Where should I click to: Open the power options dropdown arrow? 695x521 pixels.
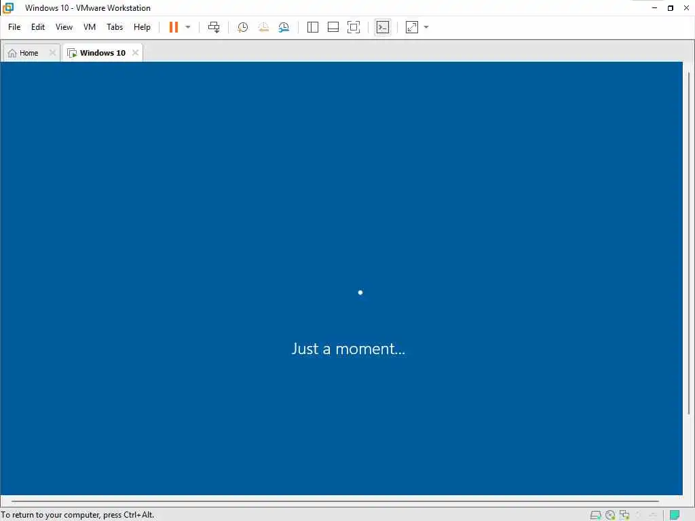(x=188, y=27)
